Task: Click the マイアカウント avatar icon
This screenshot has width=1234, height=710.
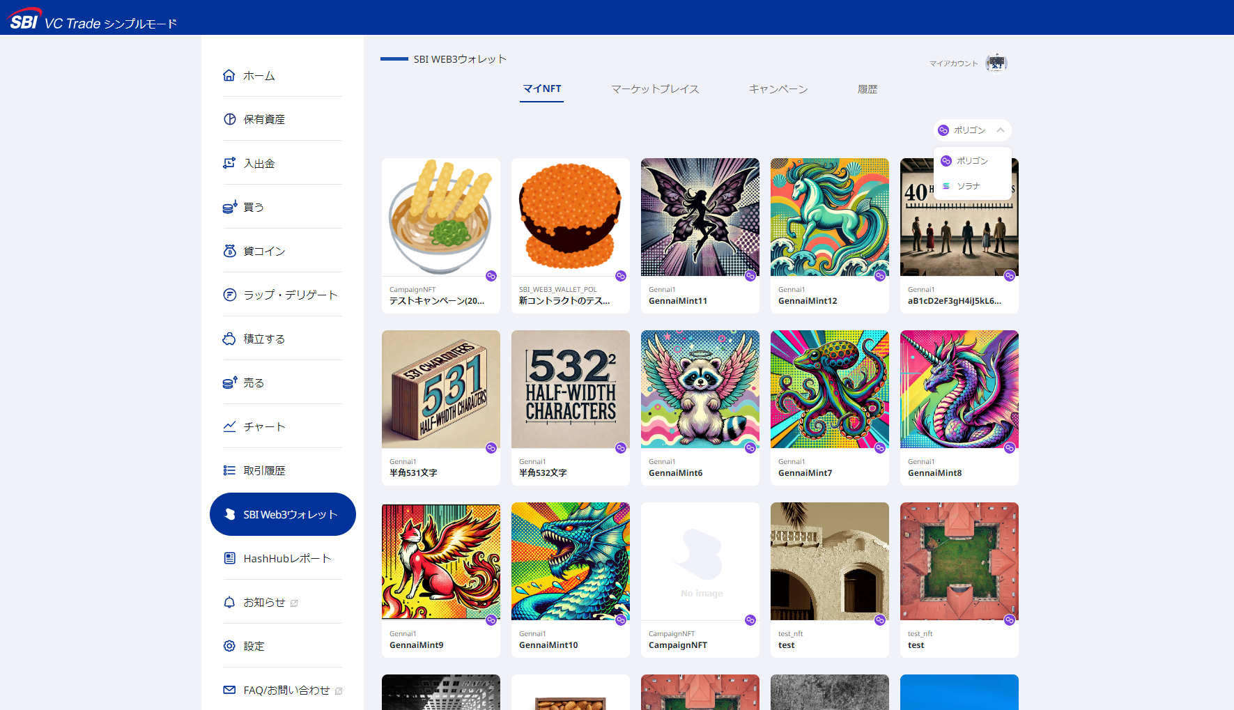Action: point(996,63)
